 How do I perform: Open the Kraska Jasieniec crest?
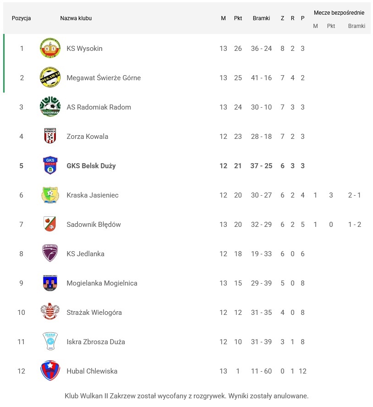50,195
